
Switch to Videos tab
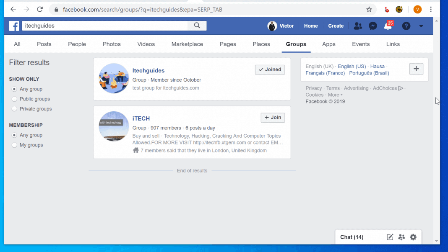pyautogui.click(x=146, y=44)
